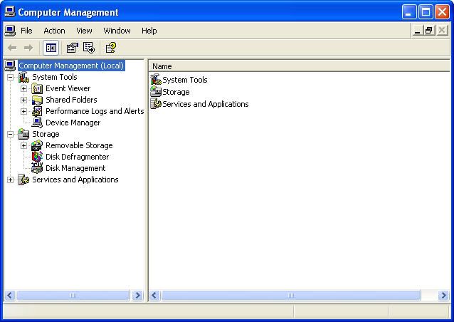Click the System Tools icon in the right pane
The width and height of the screenshot is (454, 322).
[156, 79]
